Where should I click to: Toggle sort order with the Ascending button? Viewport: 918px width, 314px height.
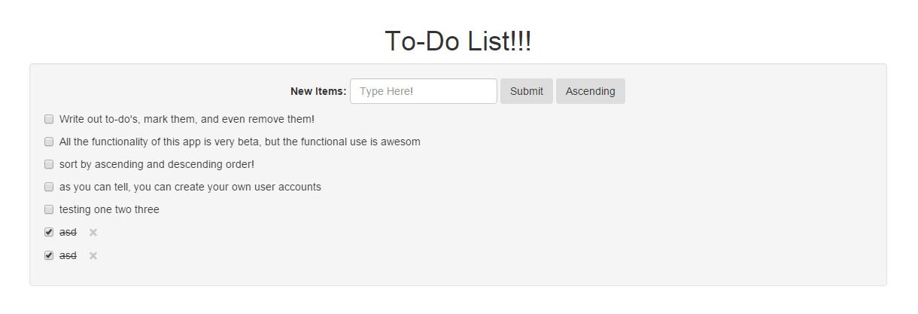590,91
